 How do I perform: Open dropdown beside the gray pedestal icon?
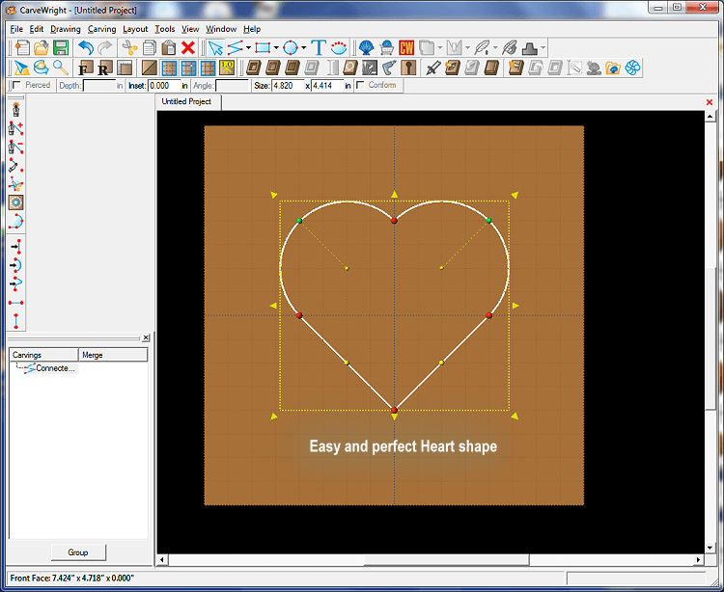[x=543, y=47]
